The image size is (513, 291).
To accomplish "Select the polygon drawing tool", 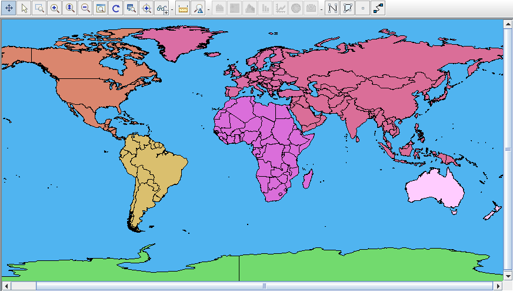I will pos(348,8).
